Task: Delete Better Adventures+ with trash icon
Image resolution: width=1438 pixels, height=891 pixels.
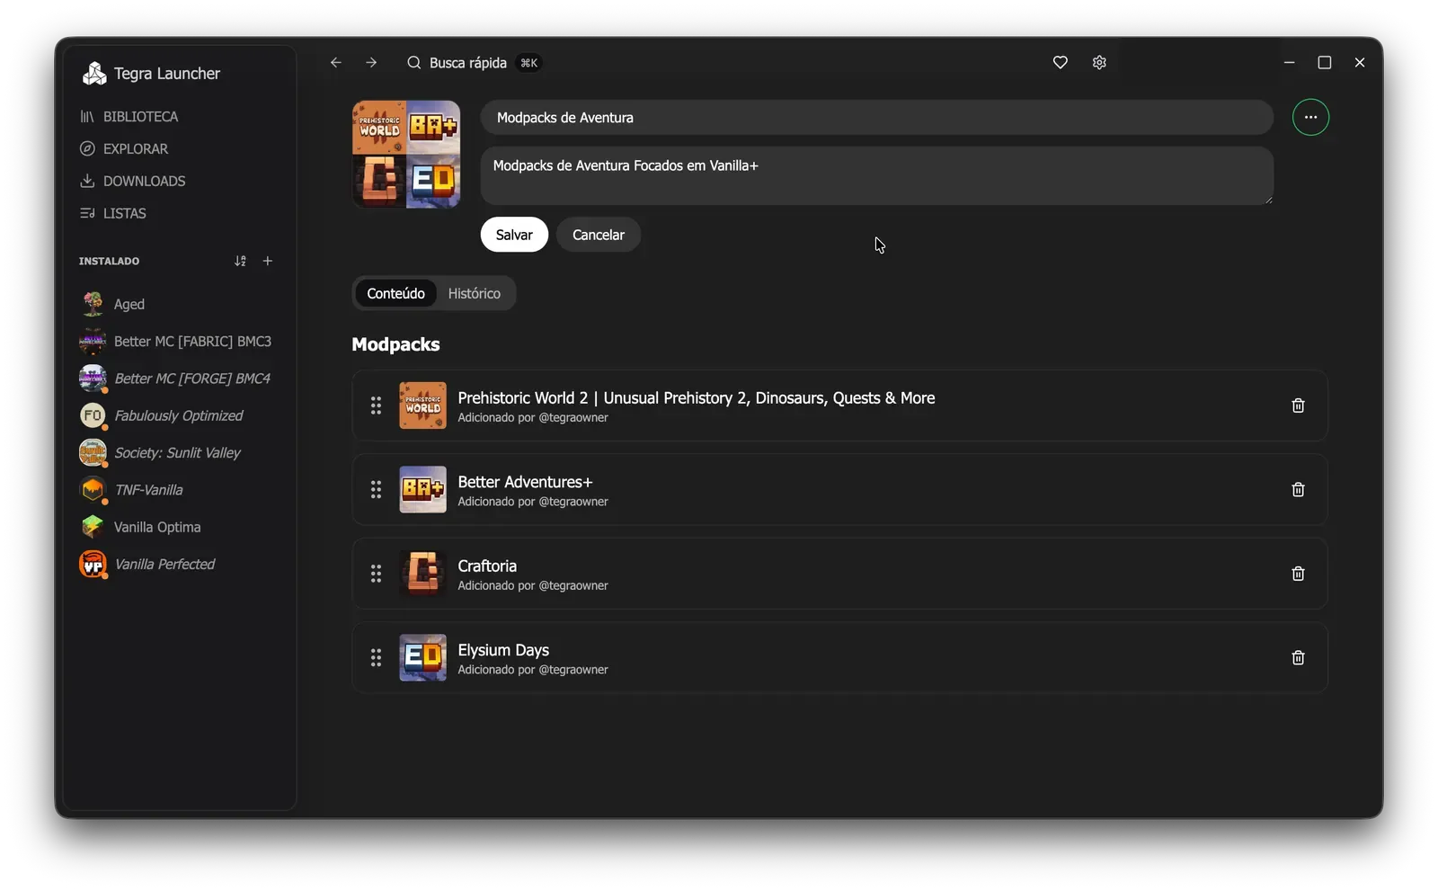Action: (1298, 490)
